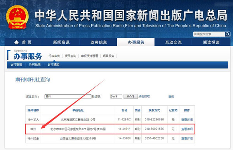Click the 期刊/期刊社查询 heading
The height and width of the screenshot is (150, 233).
(33, 80)
